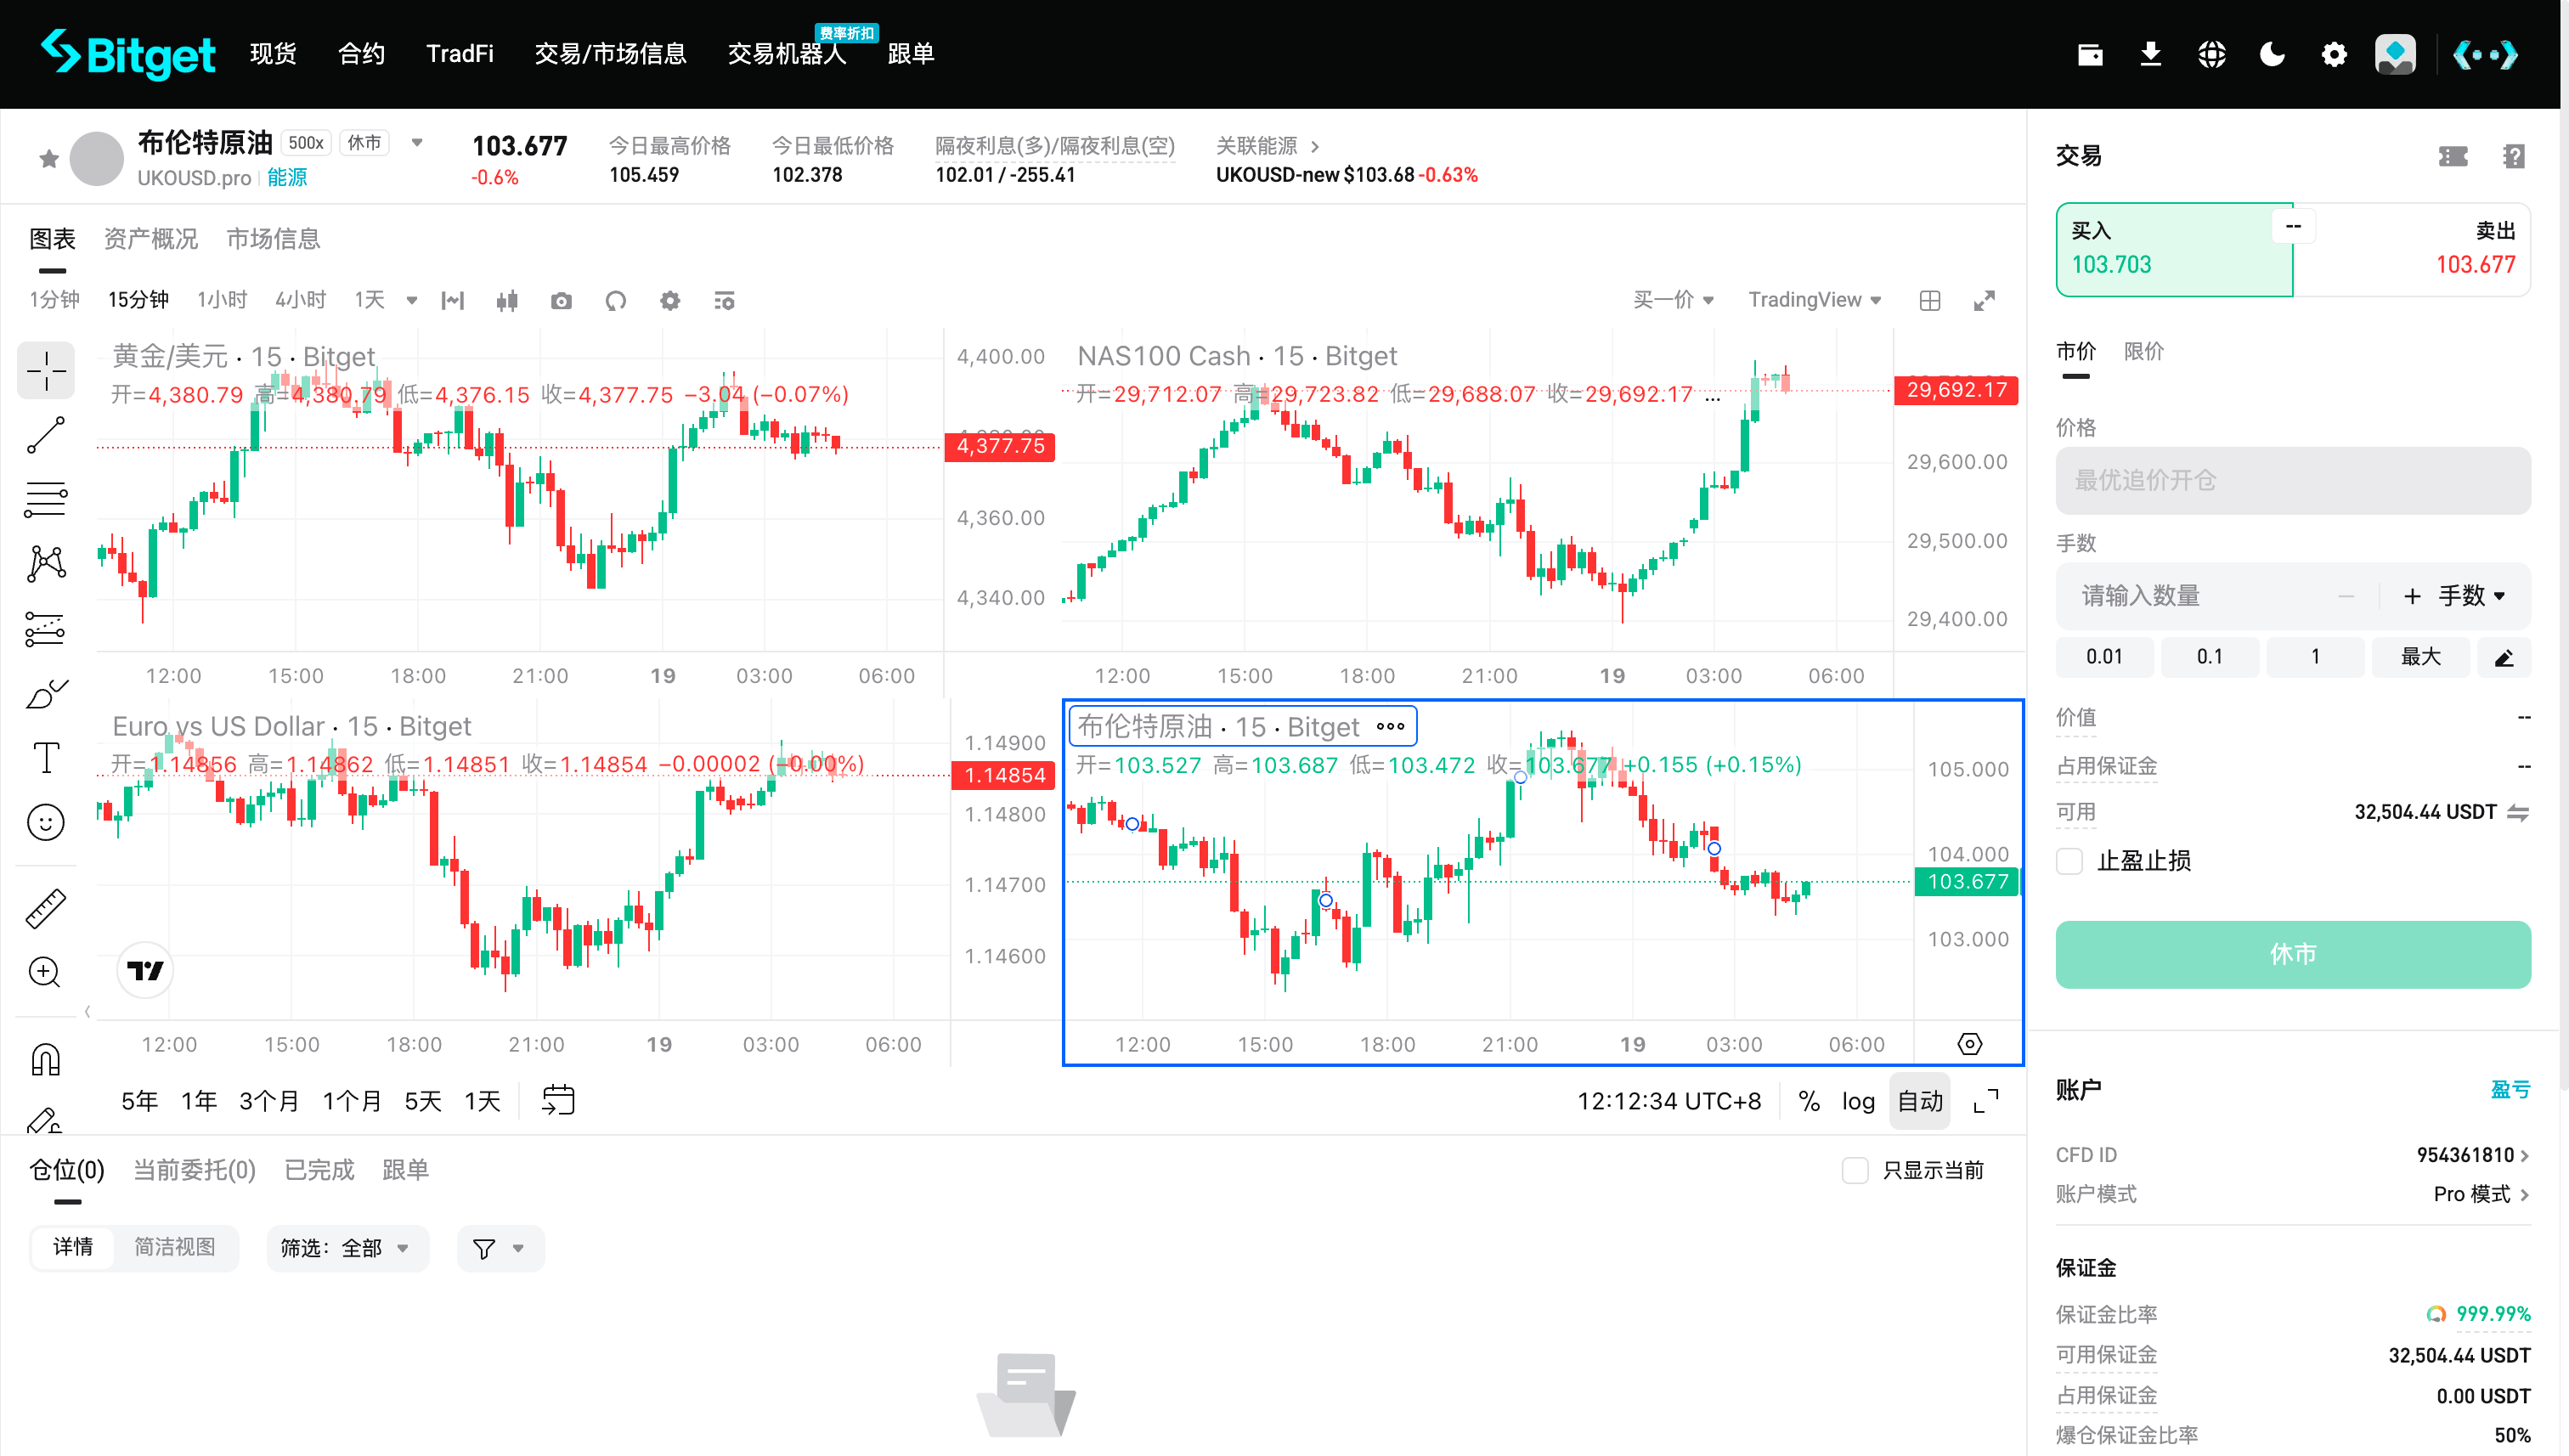Expand the CFD ID account details

click(x=2472, y=1155)
